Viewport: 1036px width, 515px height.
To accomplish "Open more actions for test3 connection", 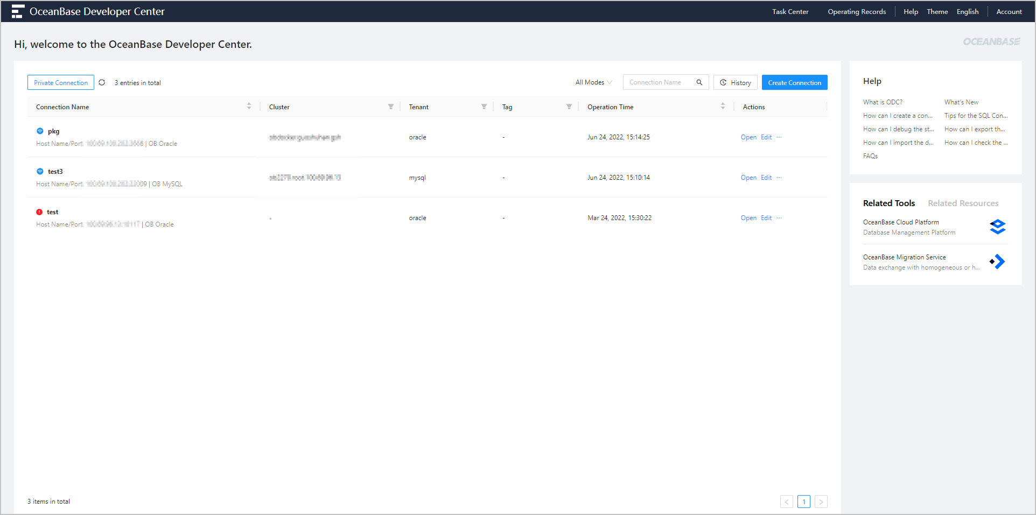I will [x=779, y=178].
